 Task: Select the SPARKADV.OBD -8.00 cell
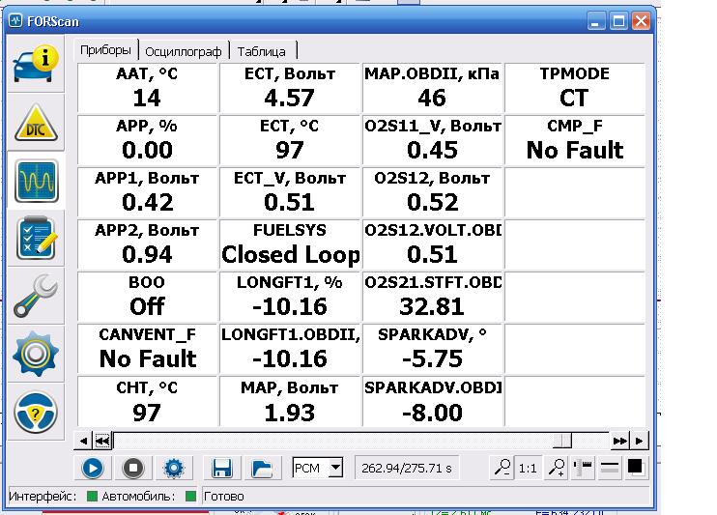(432, 401)
